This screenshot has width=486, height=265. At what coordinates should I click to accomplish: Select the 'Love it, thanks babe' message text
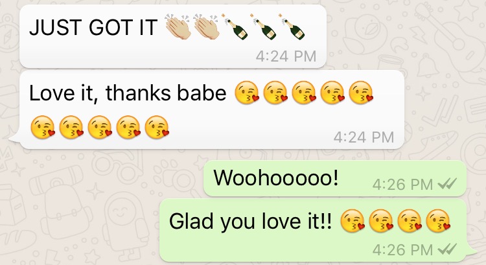tap(128, 93)
